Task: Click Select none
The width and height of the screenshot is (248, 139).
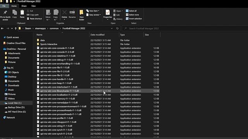Action: [x=133, y=15]
